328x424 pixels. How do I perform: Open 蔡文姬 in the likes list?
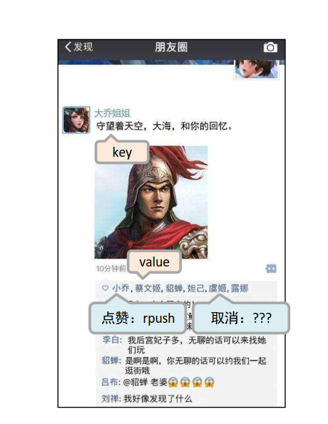pos(148,289)
